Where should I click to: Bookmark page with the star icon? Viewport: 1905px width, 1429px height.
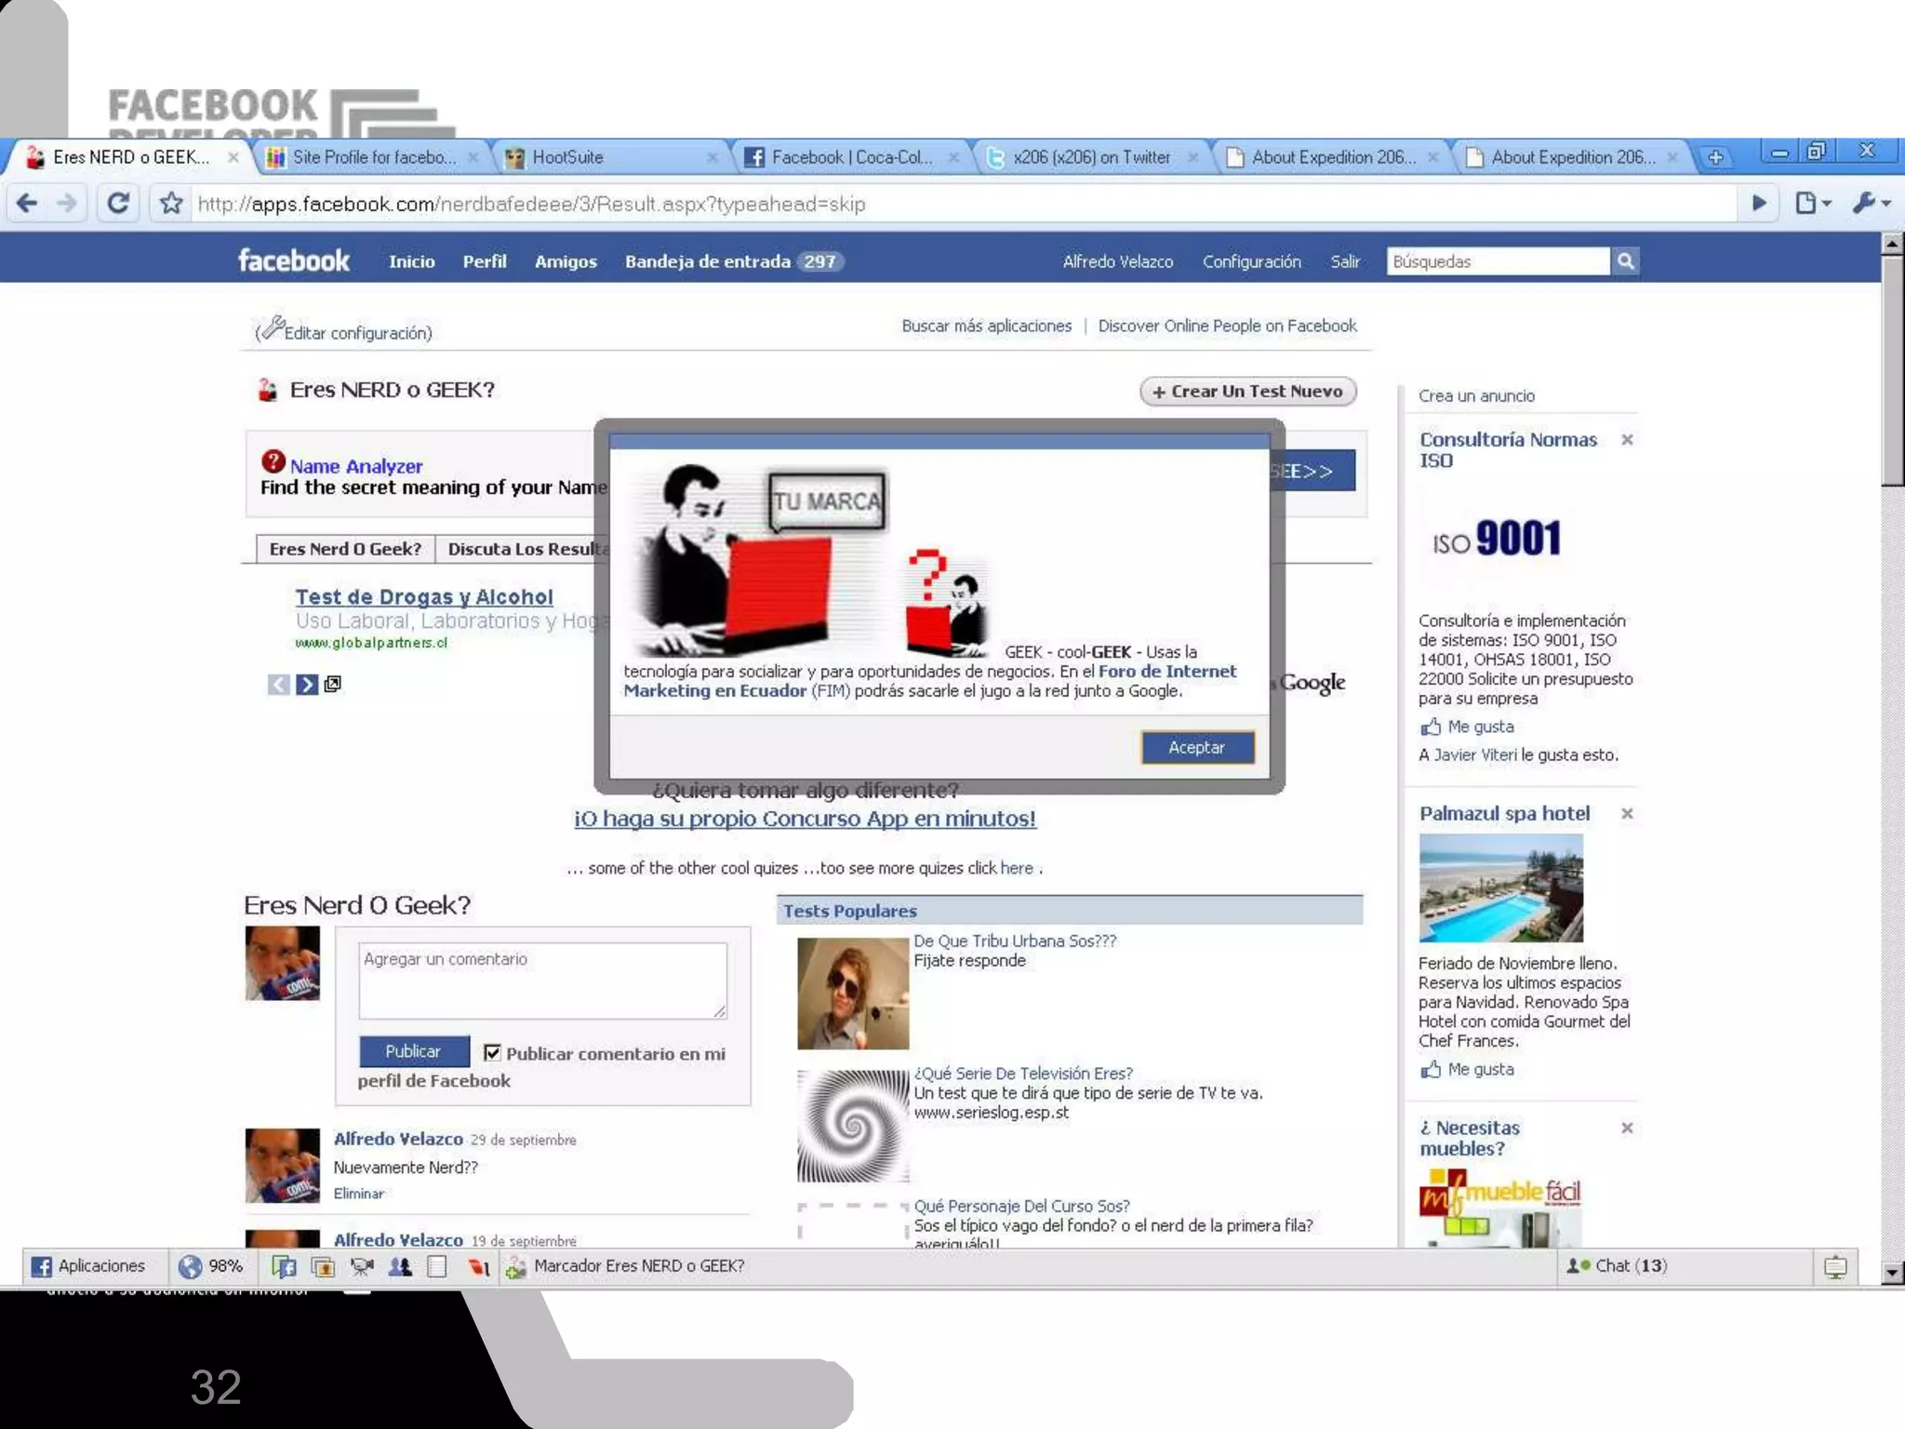point(171,203)
